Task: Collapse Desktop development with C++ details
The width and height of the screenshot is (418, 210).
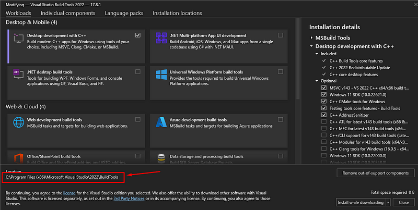Action: click(311, 46)
